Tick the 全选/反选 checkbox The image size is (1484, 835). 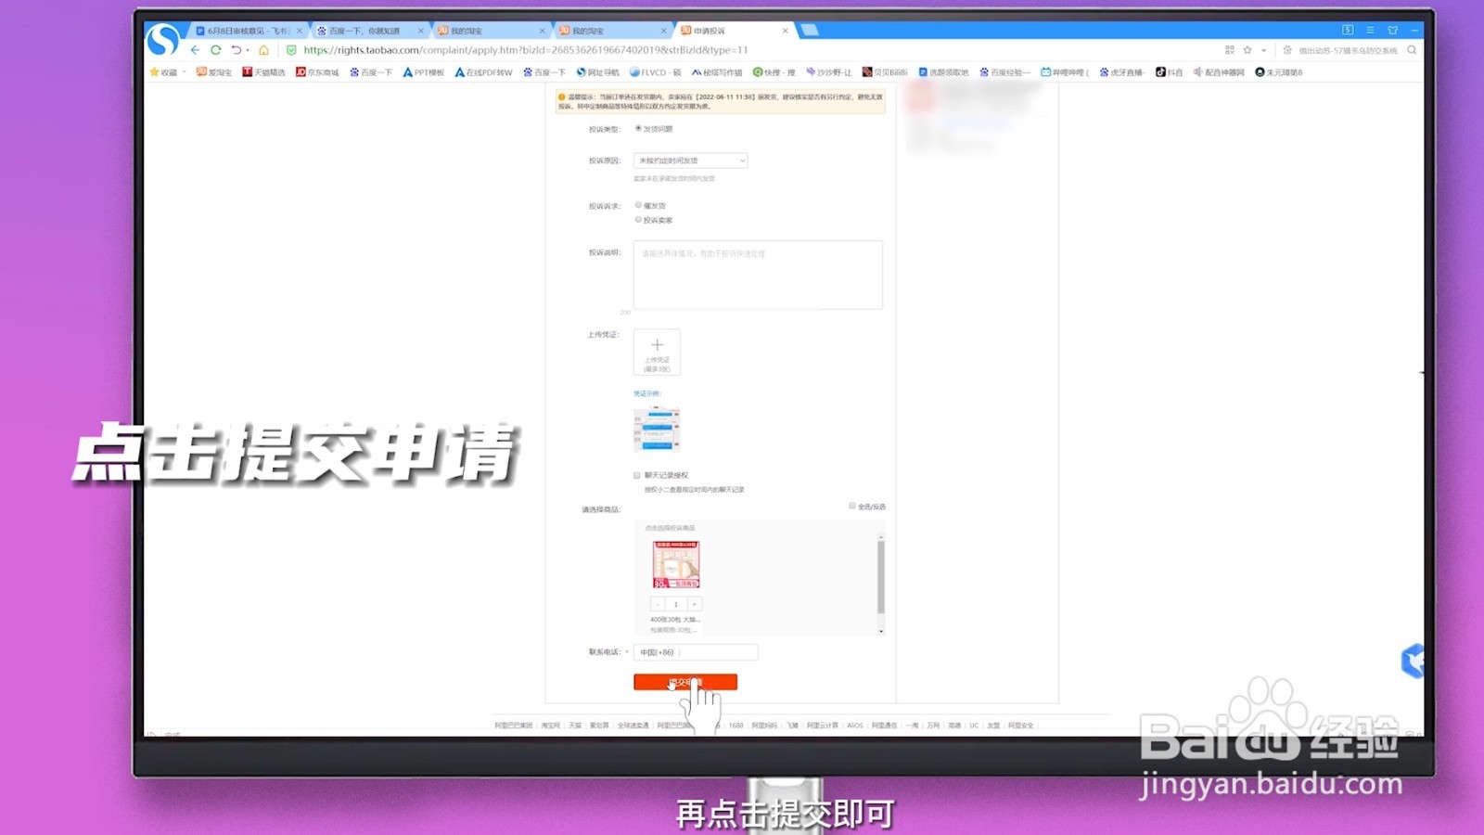click(852, 506)
